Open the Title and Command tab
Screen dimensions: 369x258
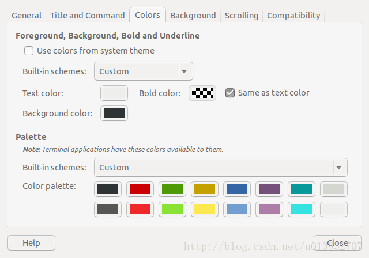87,16
